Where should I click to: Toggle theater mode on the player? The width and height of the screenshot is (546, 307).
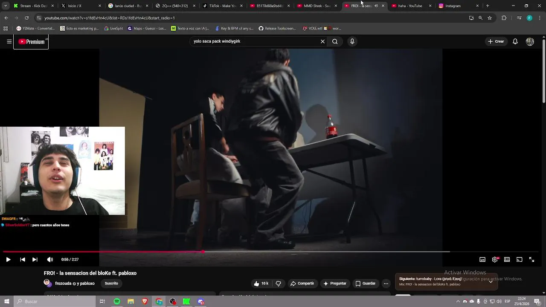[507, 259]
